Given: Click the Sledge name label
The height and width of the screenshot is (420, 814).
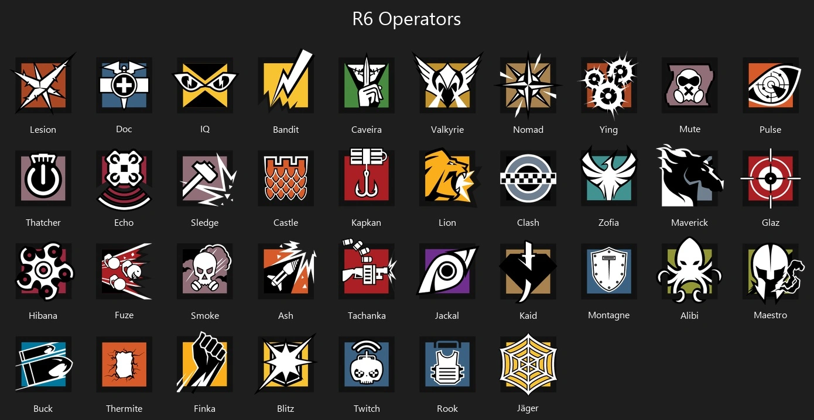Looking at the screenshot, I should [205, 223].
